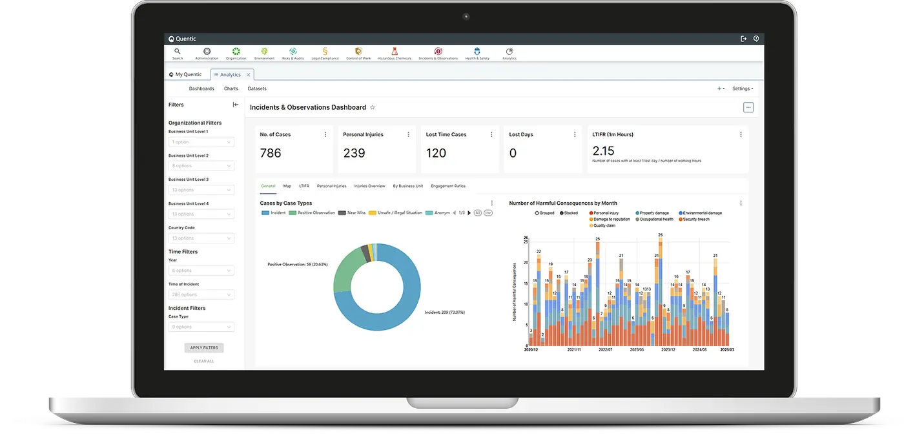Toggle the Security breach series
The width and height of the screenshot is (904, 443).
click(694, 219)
